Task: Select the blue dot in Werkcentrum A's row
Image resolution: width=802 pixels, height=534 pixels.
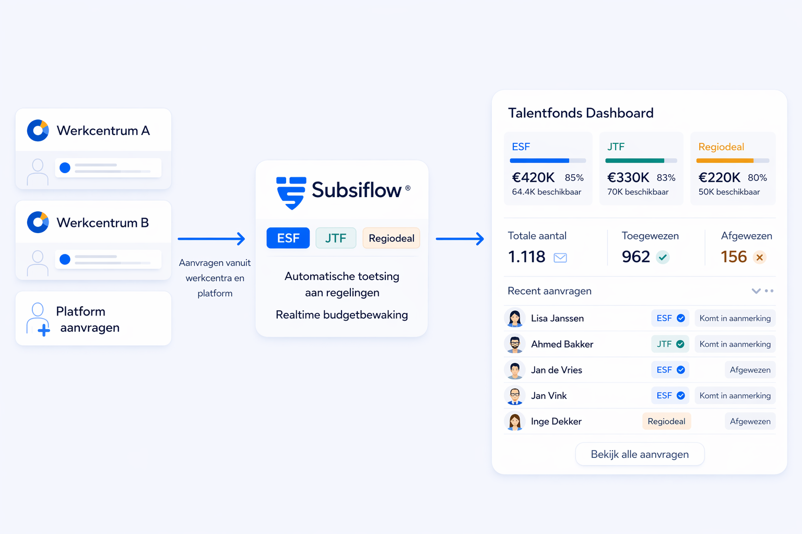Action: 65,167
